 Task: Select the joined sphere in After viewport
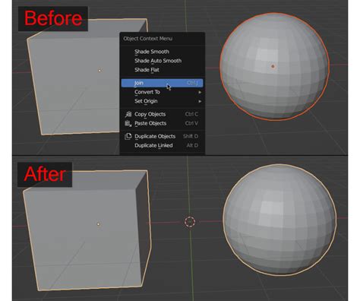(279, 220)
